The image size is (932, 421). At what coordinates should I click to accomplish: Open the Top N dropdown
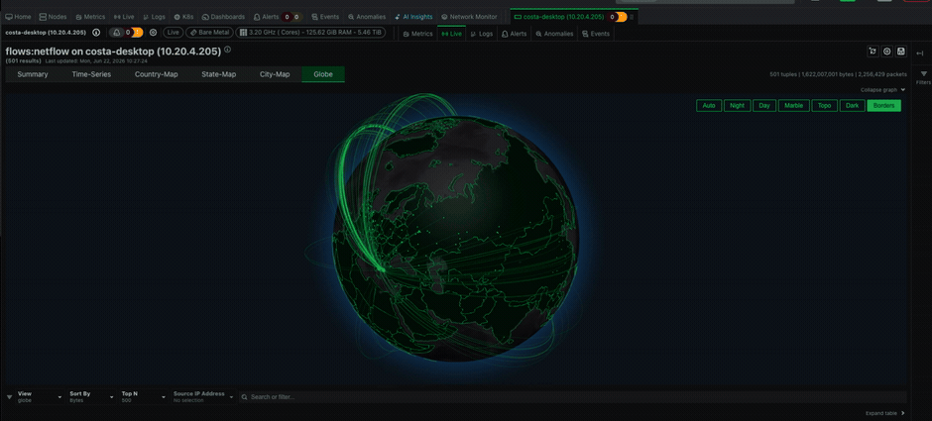143,396
